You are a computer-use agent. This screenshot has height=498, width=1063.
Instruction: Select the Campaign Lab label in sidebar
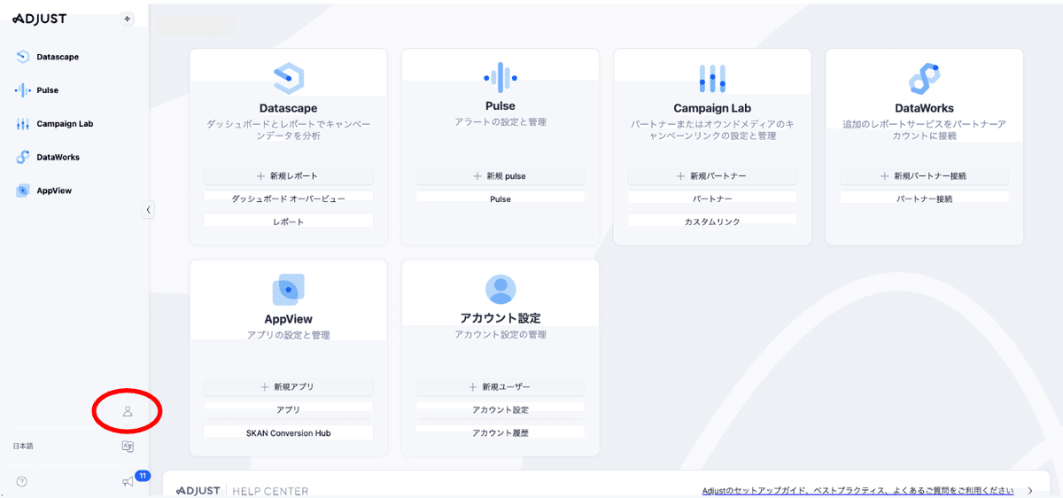coord(65,124)
